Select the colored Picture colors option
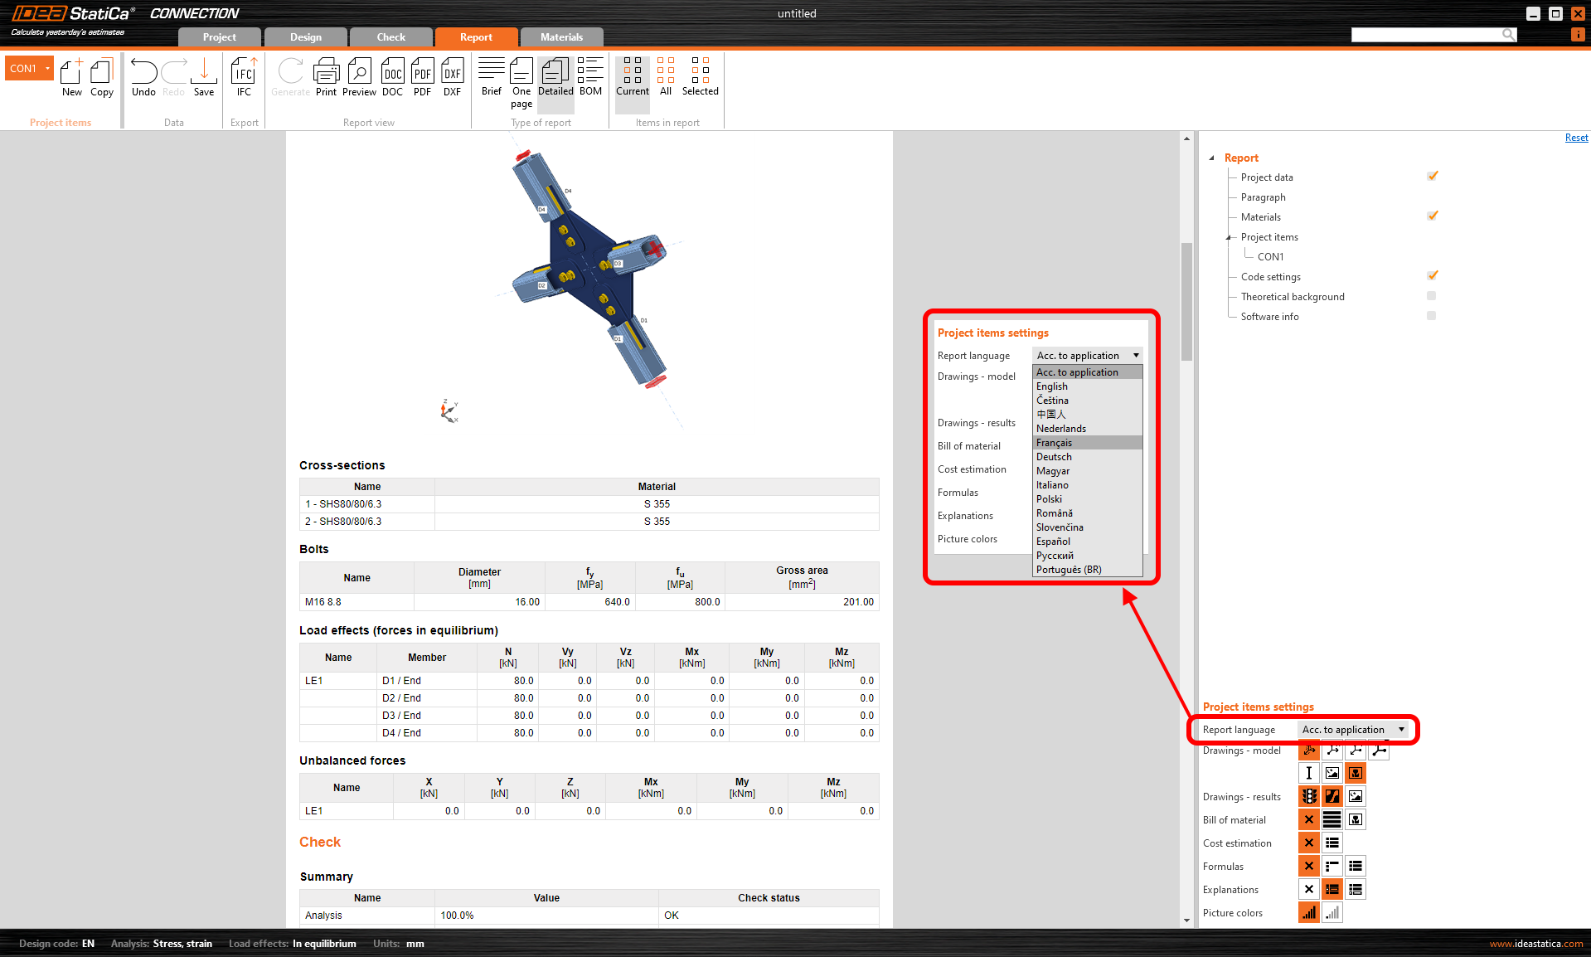The width and height of the screenshot is (1591, 957). (x=1308, y=913)
